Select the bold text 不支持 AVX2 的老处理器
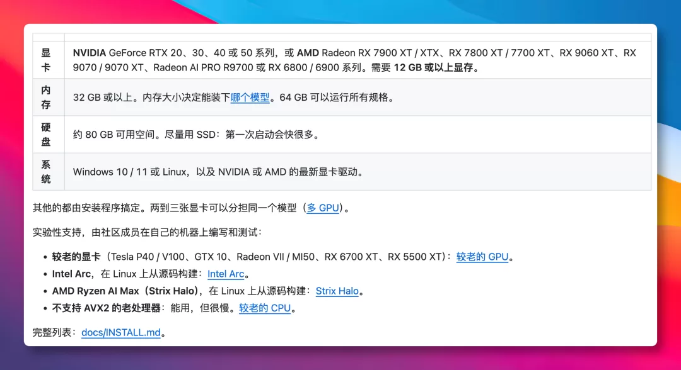The width and height of the screenshot is (681, 370). (107, 308)
